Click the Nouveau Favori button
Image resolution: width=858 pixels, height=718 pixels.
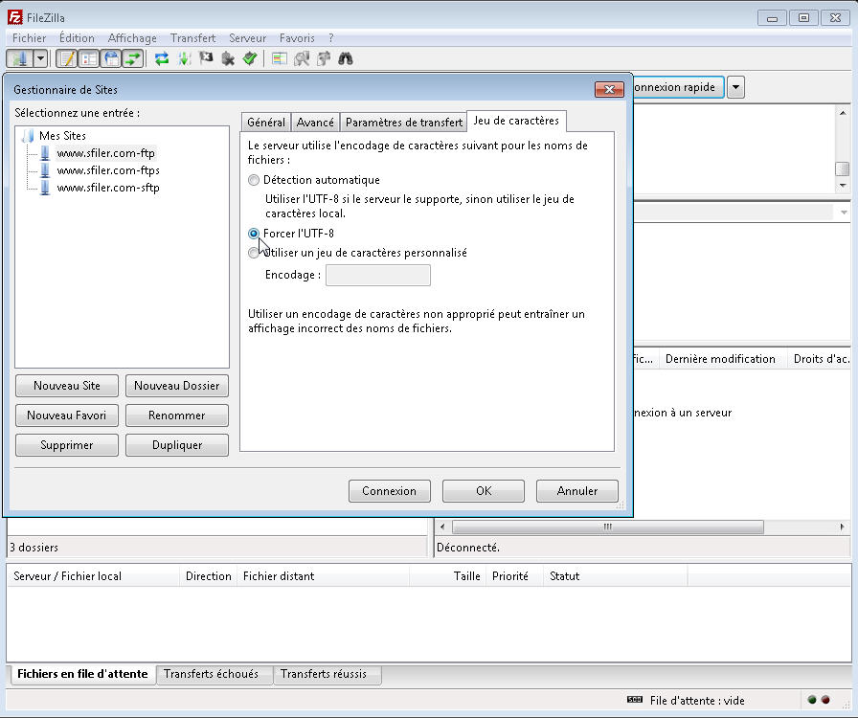[x=67, y=415]
